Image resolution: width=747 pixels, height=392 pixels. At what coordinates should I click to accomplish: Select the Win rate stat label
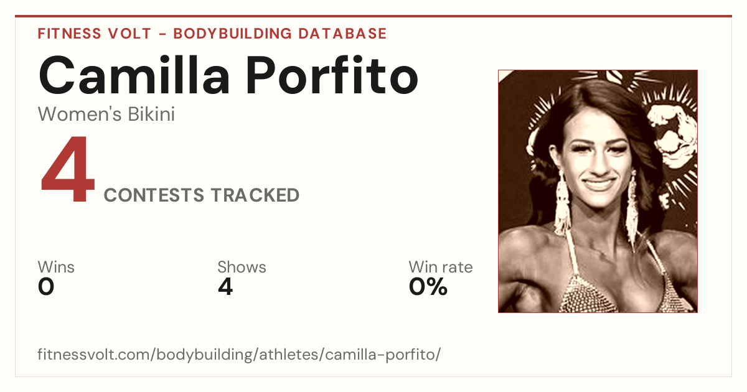point(441,268)
